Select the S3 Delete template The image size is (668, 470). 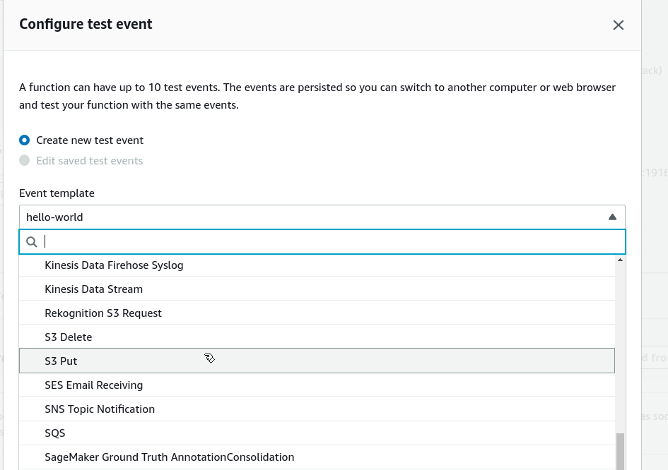tap(317, 337)
